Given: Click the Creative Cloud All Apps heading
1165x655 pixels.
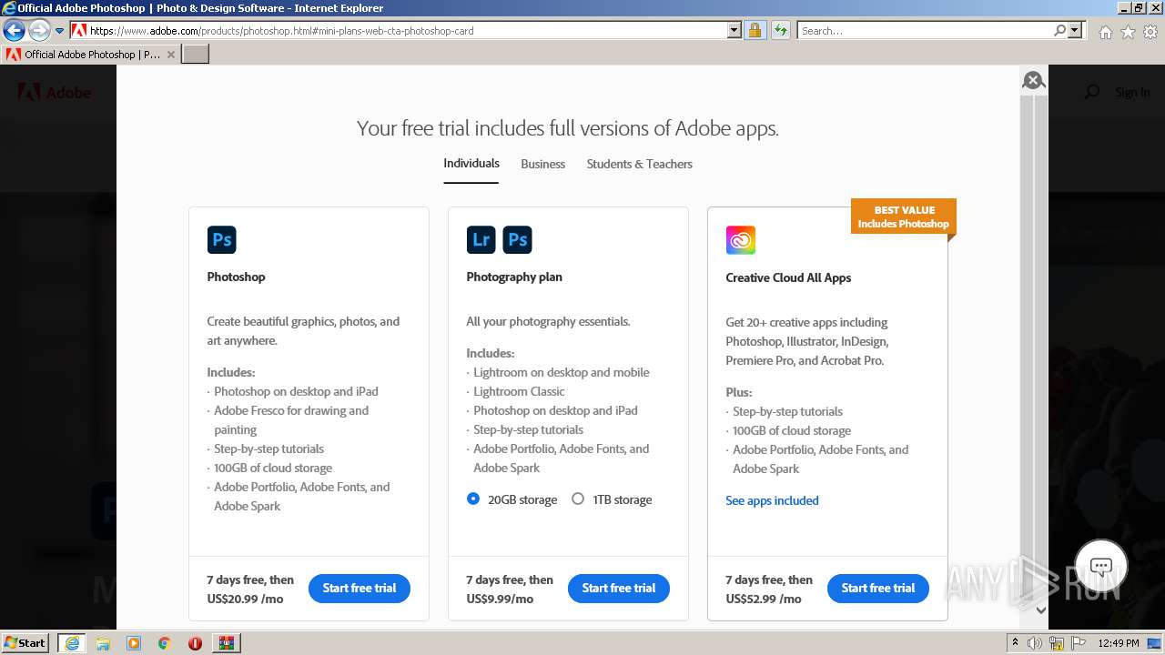Looking at the screenshot, I should click(788, 277).
